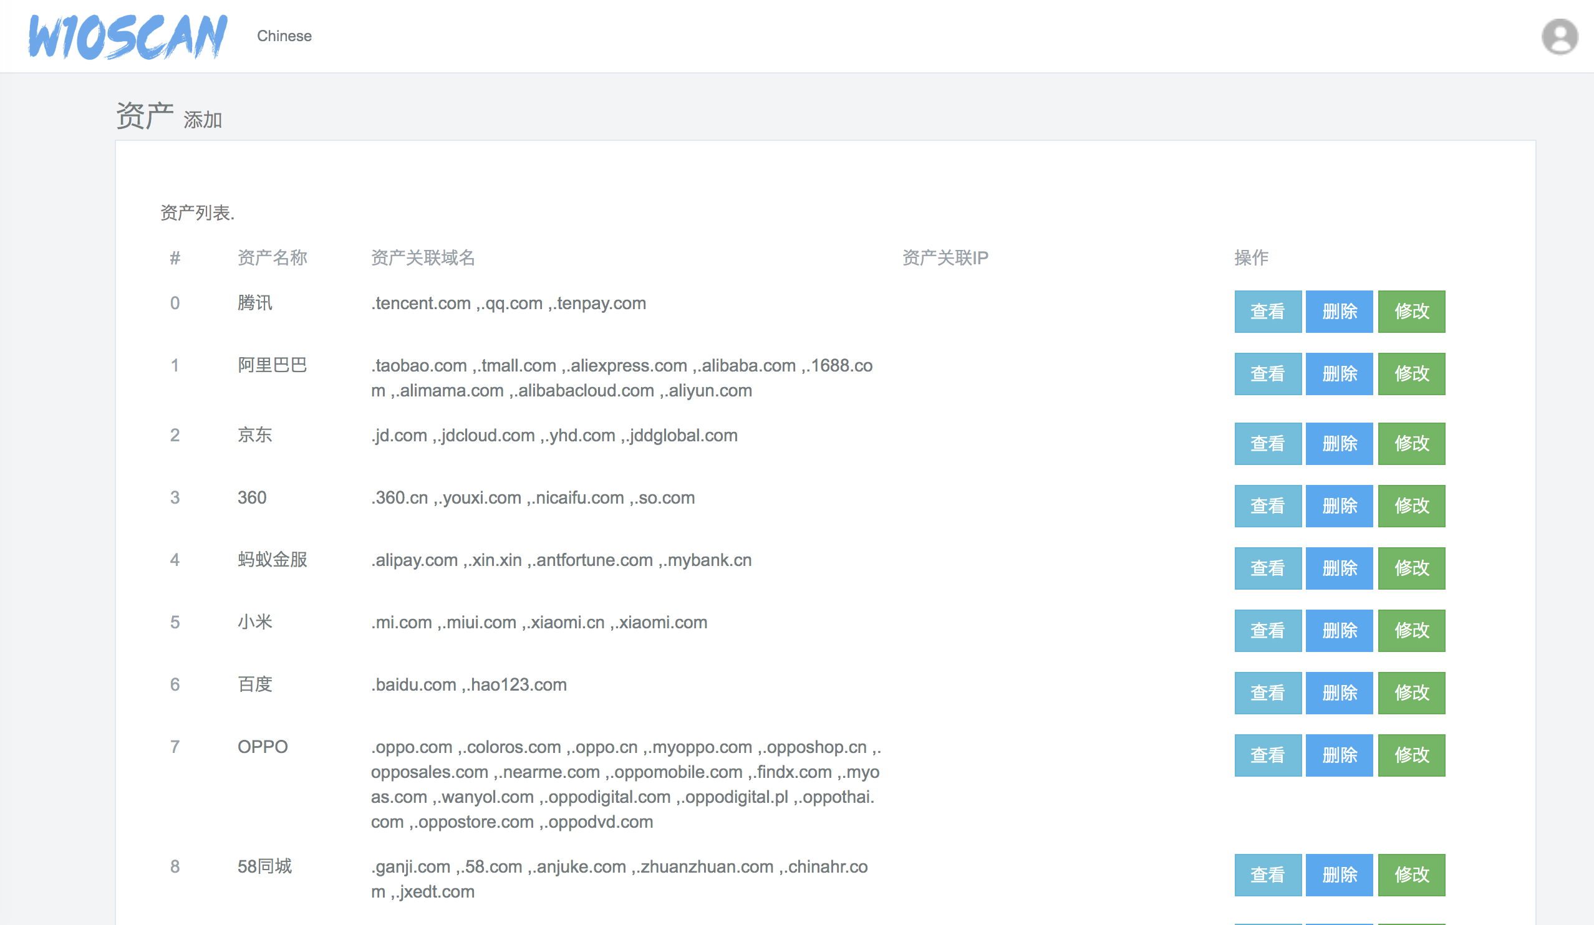Click the 资产 page heading
The image size is (1594, 925).
[x=144, y=116]
